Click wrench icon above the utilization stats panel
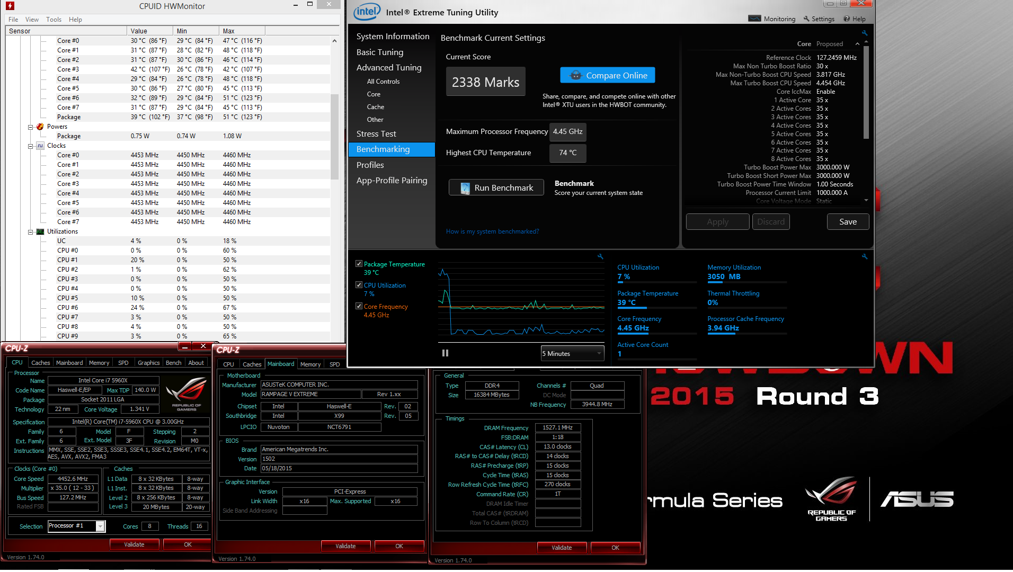Viewport: 1013px width, 572px height. 865,256
